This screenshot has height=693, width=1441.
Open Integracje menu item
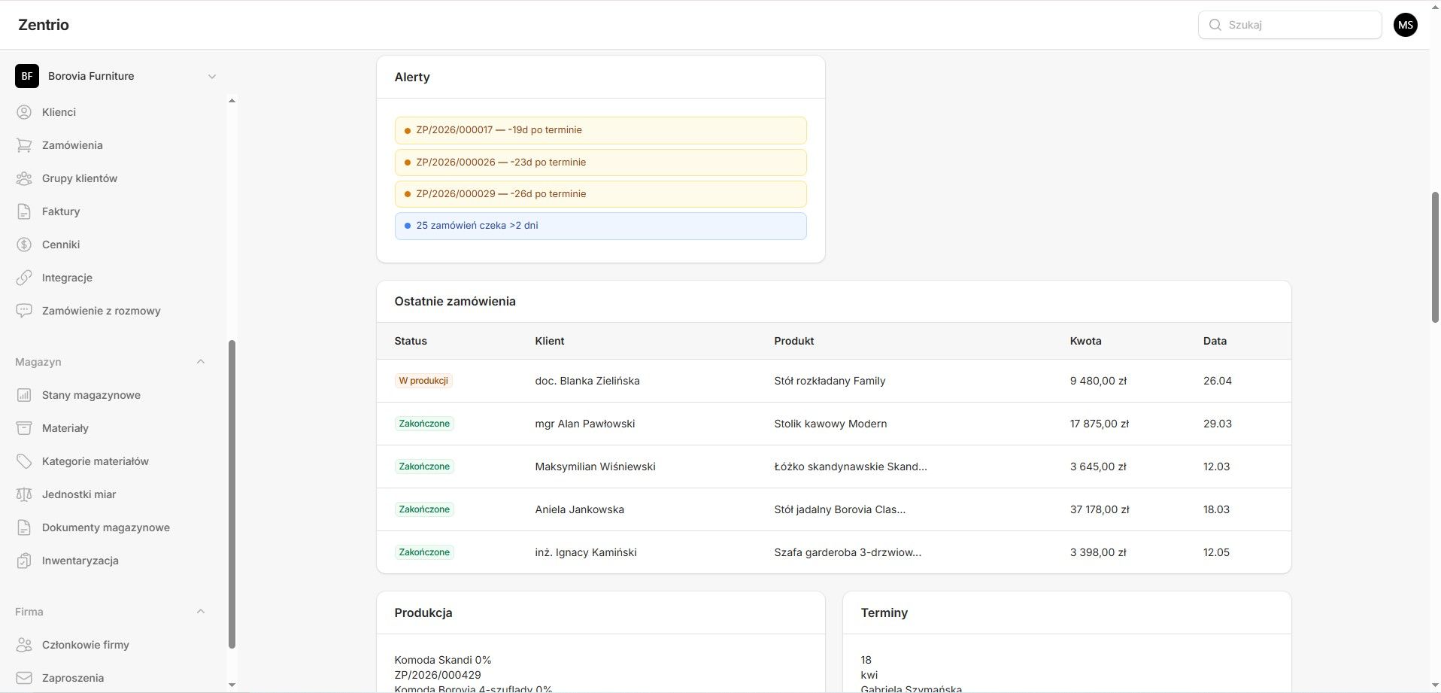coord(67,278)
